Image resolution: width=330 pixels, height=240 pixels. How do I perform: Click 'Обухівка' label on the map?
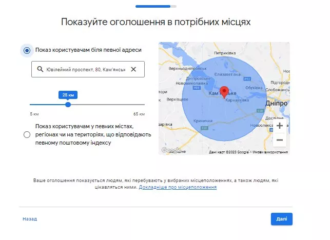254,88
